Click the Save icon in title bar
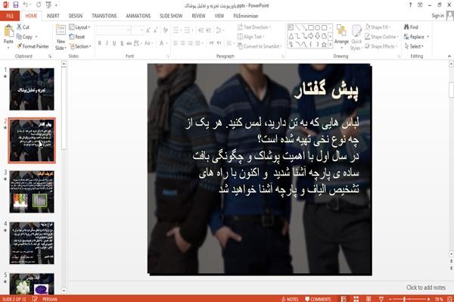Image resolution: width=454 pixels, height=302 pixels. [16, 5]
